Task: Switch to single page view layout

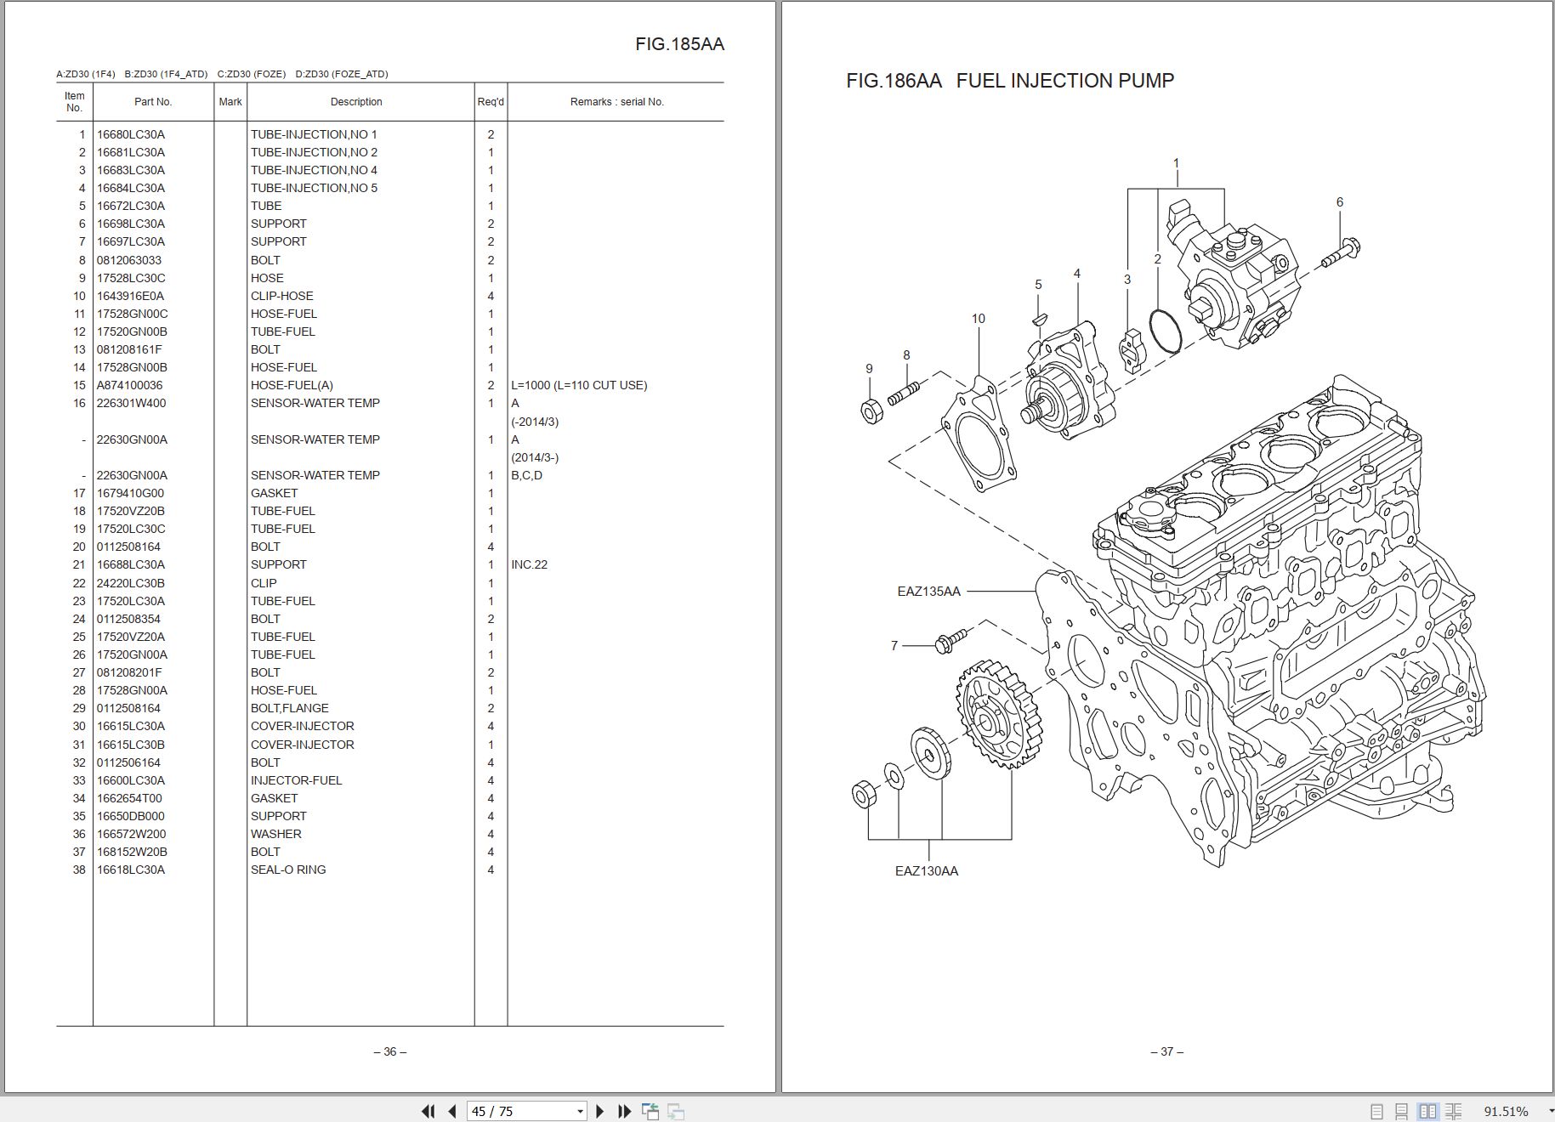Action: pos(1377,1111)
